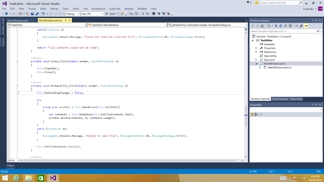This screenshot has height=182, width=324.
Task: Open the Server Explorer side tab
Action: click(x=3, y=26)
